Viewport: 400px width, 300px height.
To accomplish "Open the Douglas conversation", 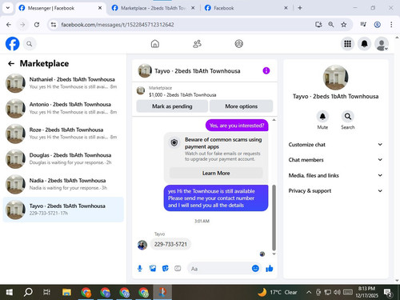I will tap(63, 159).
